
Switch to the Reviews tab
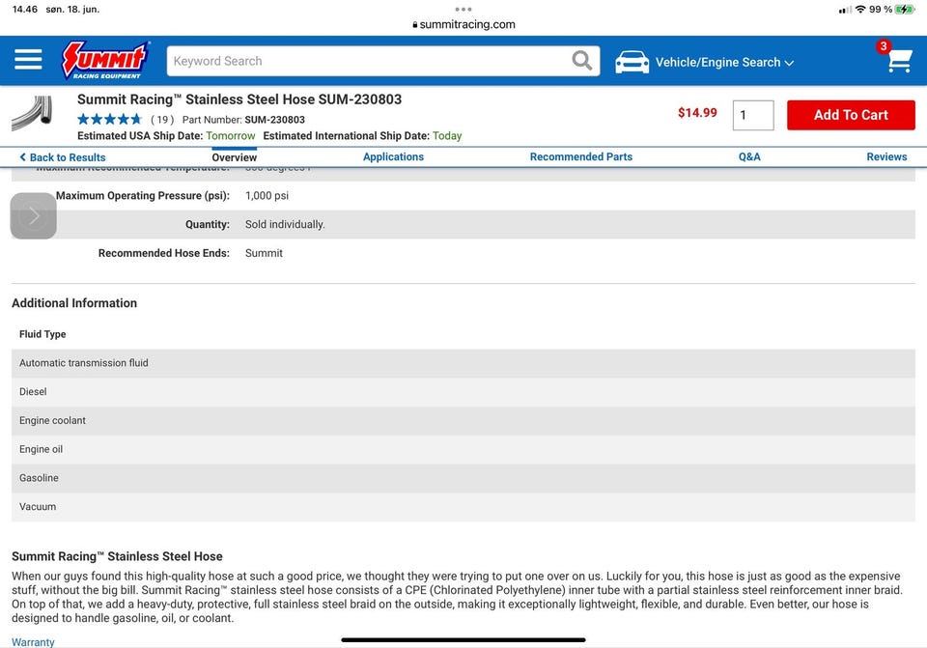pyautogui.click(x=886, y=156)
